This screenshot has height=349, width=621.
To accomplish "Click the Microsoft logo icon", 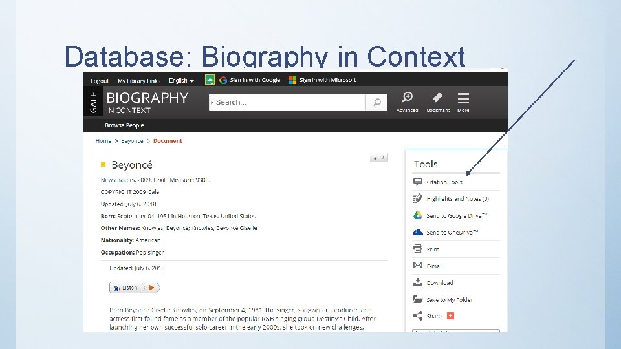I will [292, 80].
